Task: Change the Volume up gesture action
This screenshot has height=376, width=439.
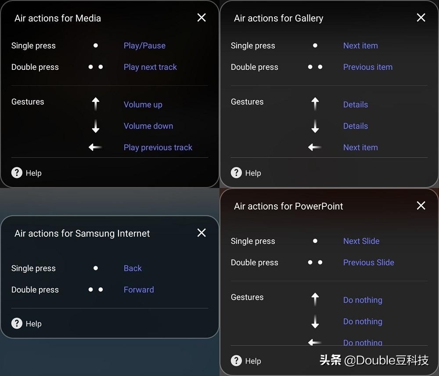Action: click(143, 105)
